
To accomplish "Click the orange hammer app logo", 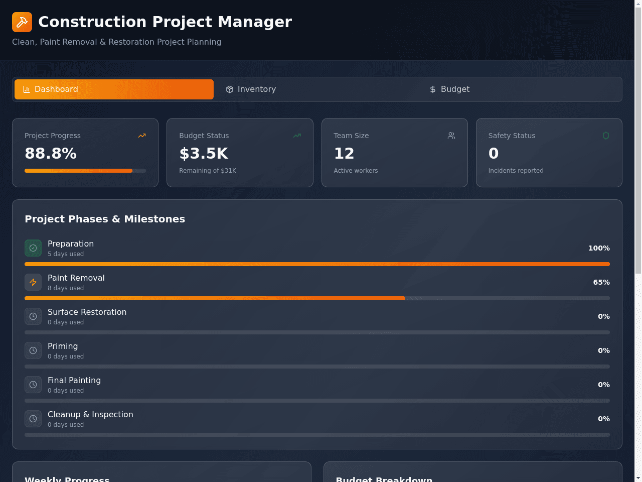I will coord(22,22).
